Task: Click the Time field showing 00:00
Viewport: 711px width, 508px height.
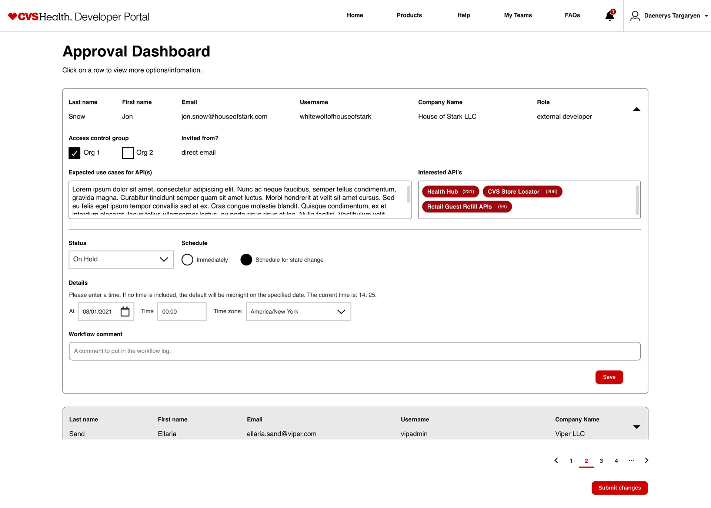Action: click(182, 311)
